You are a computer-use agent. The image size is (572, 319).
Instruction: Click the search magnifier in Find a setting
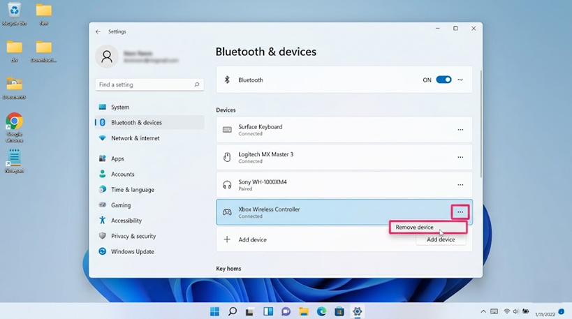point(197,84)
